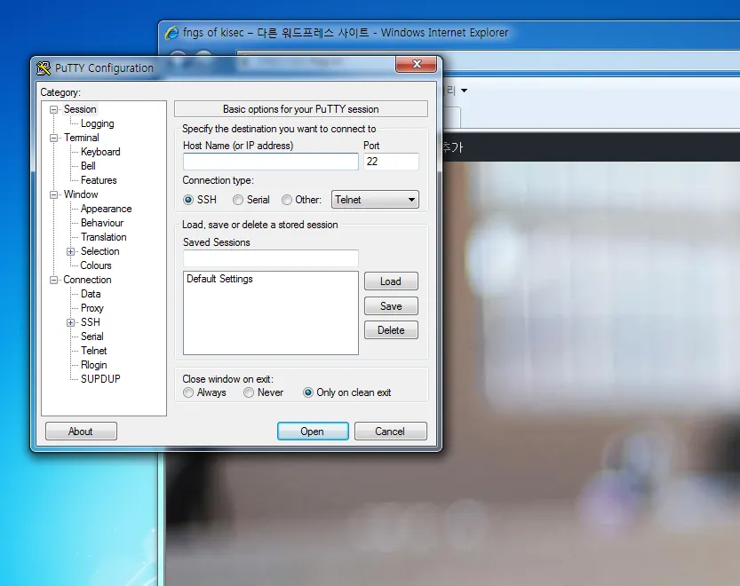
Task: Select SSH connection type
Action: 188,200
